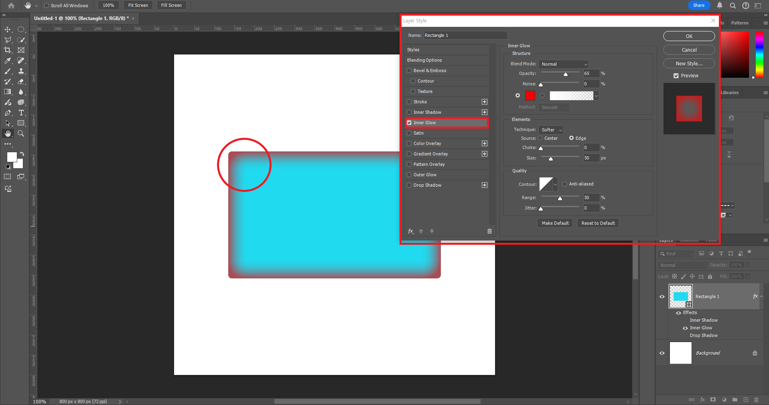
Task: Select the Gradient tool
Action: (x=8, y=92)
